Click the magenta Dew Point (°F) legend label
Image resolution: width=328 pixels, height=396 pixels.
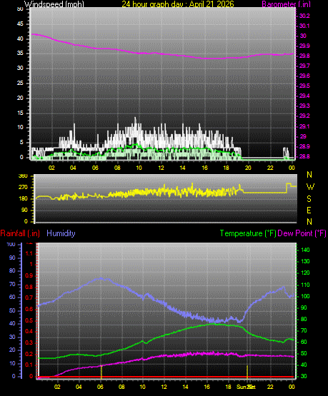pos(302,233)
